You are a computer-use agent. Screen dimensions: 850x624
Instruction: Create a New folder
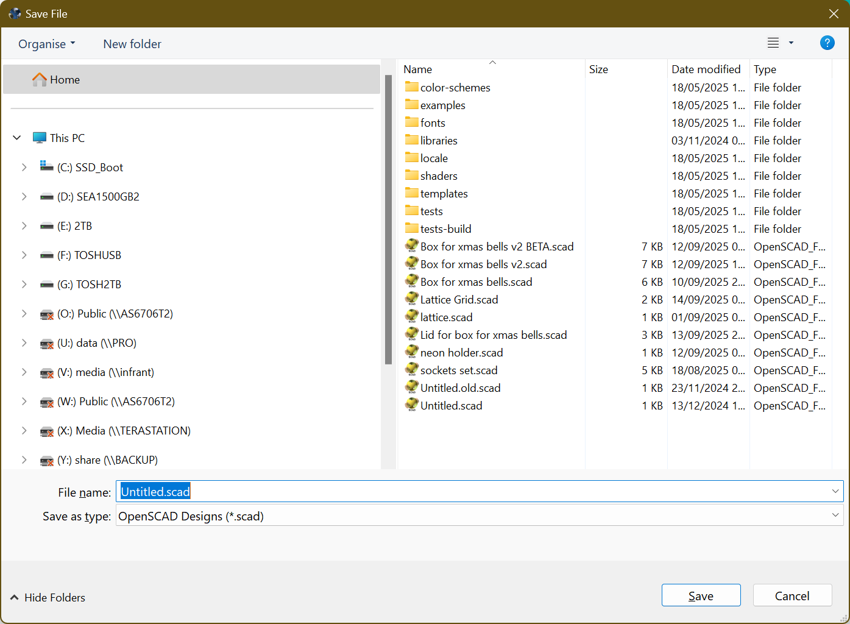click(x=132, y=43)
